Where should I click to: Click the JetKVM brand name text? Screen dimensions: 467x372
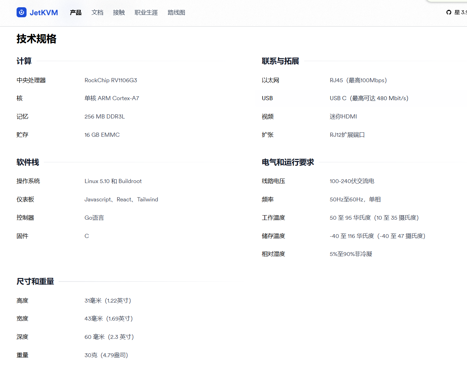pos(44,12)
